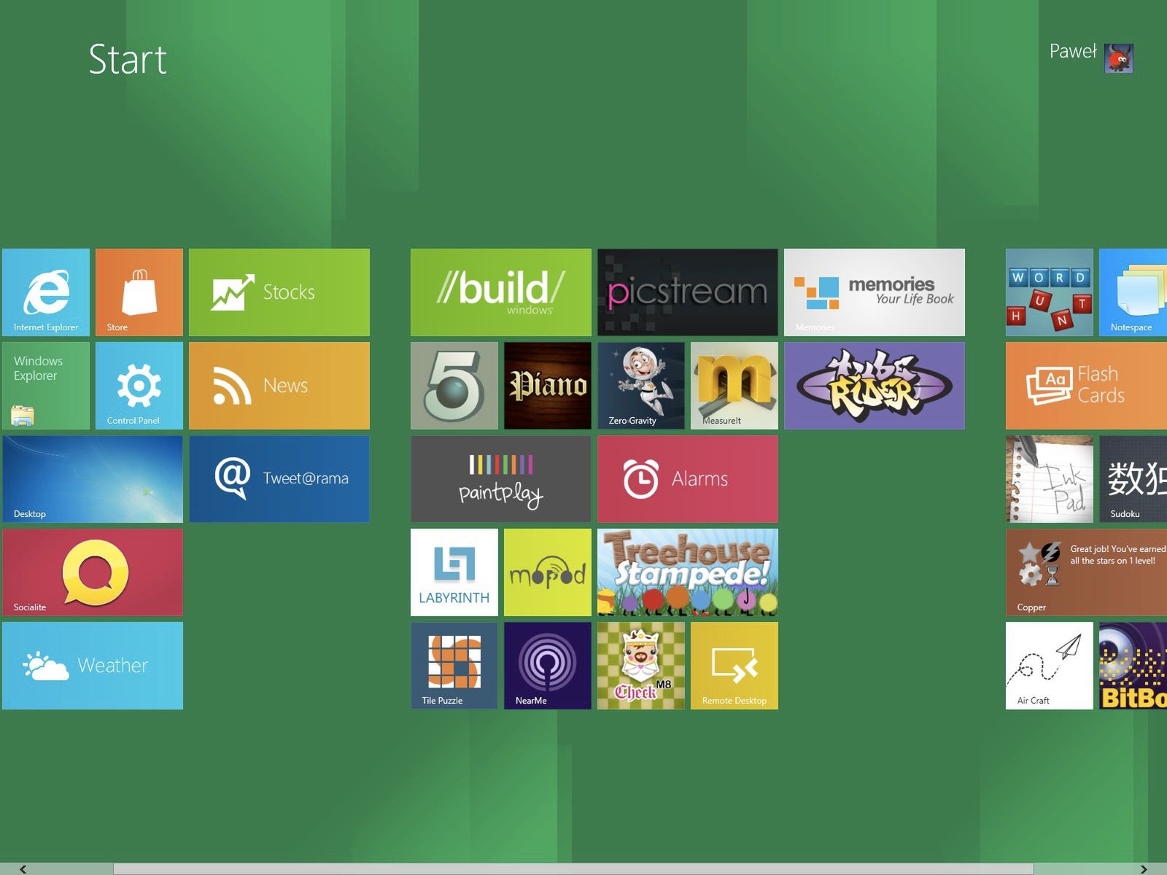Check the Weather tile

[x=93, y=666]
